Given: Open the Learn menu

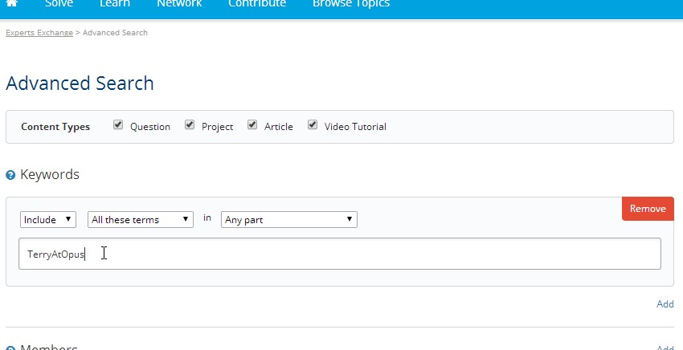Looking at the screenshot, I should point(115,3).
